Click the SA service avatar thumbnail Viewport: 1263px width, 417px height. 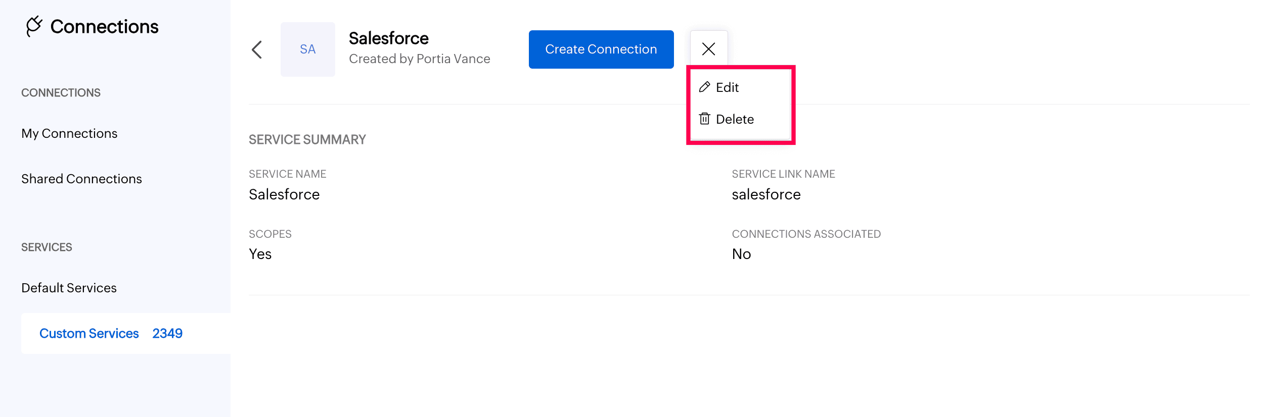(x=307, y=49)
